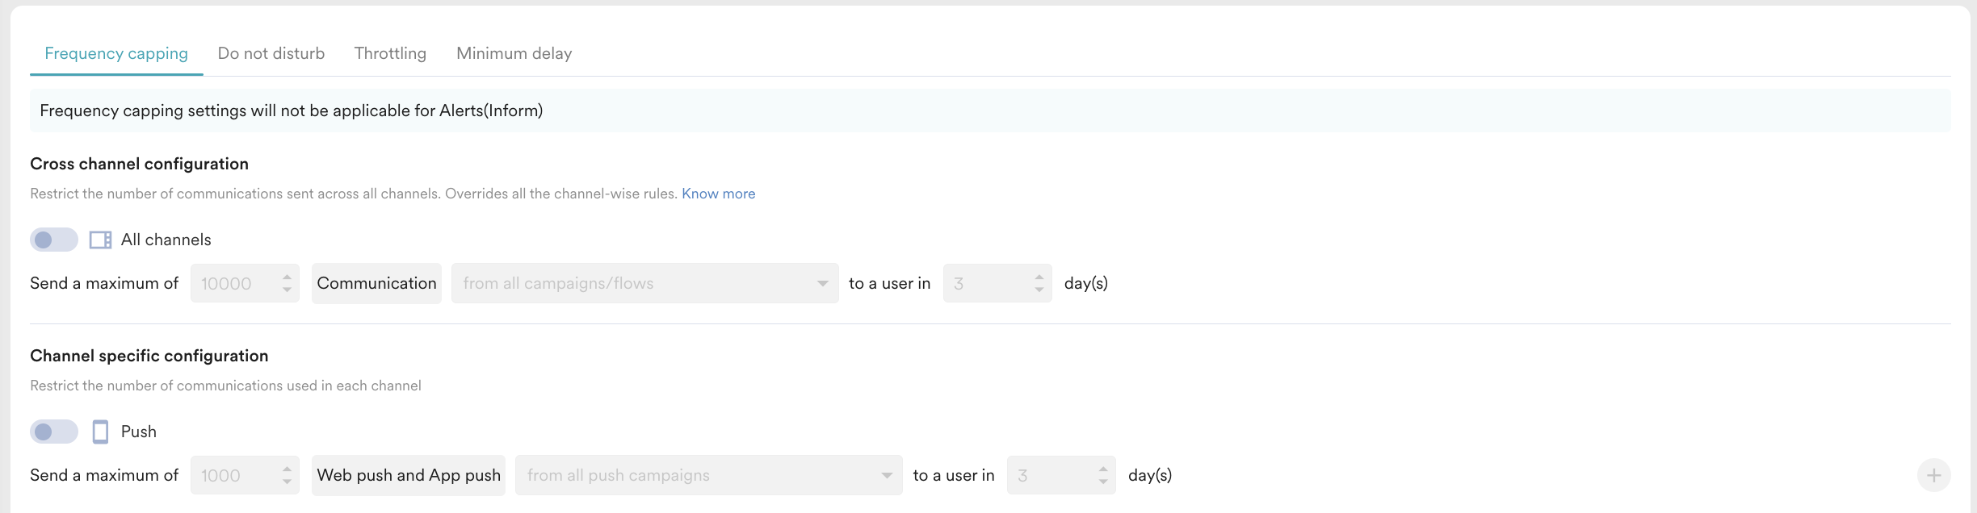Follow the Know more link
The width and height of the screenshot is (1977, 513).
point(718,194)
